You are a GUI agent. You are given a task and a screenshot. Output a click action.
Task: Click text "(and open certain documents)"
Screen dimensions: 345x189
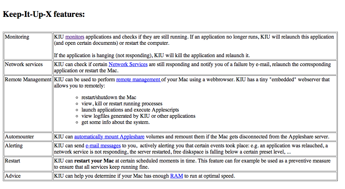pos(86,43)
